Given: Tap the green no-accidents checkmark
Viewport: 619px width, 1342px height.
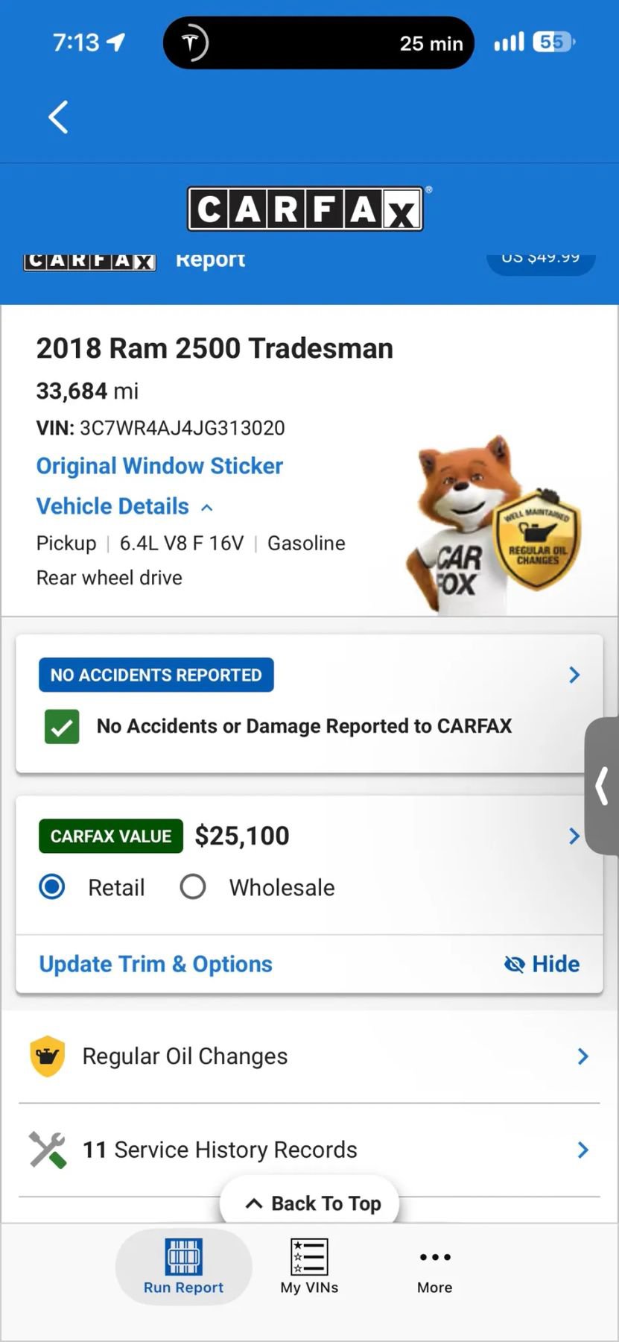Looking at the screenshot, I should pos(62,726).
